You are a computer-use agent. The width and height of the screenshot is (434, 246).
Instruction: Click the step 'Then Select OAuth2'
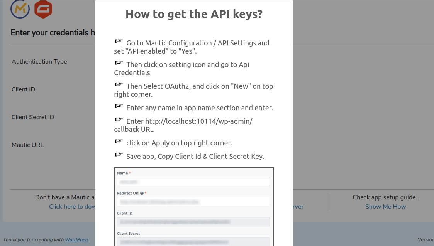[193, 90]
